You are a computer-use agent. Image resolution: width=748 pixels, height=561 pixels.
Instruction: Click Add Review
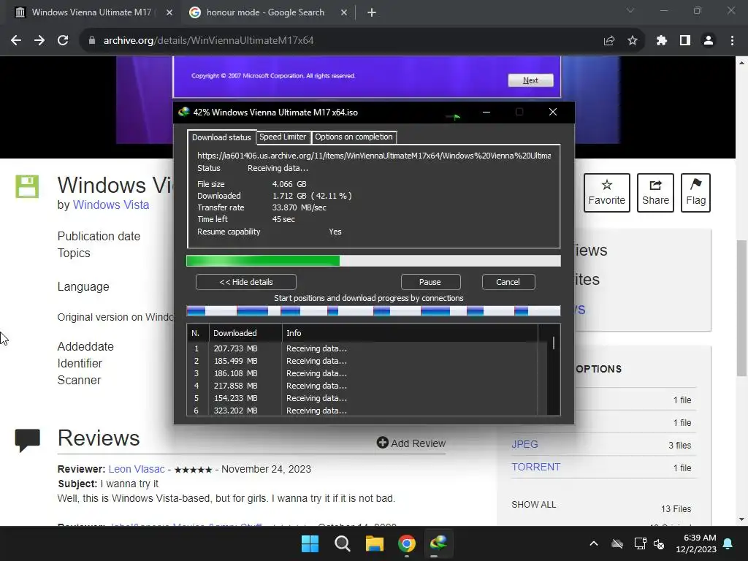coord(411,443)
